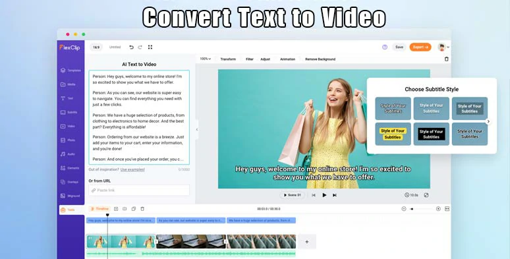Screen dimensions: 510x259
Task: Select the third scene clip
Action: (x=261, y=242)
